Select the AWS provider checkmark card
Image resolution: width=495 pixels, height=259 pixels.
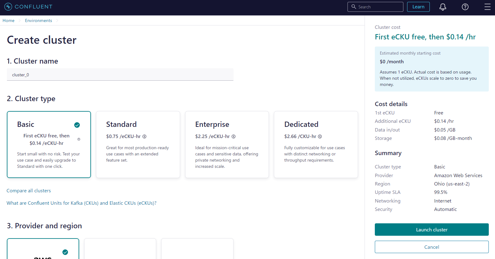tap(43, 249)
